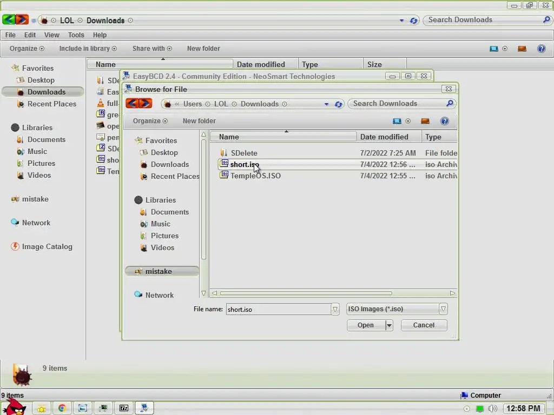Viewport: 554px width, 415px height.
Task: Click the EasyBCD taskbar button
Action: pyautogui.click(x=144, y=408)
